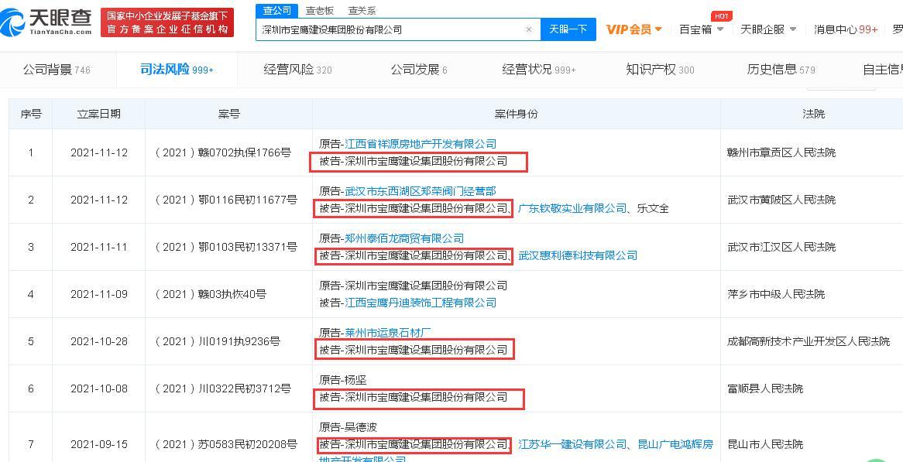Open the VIP会员 dropdown
Viewport: 903px width, 462px height.
point(634,29)
